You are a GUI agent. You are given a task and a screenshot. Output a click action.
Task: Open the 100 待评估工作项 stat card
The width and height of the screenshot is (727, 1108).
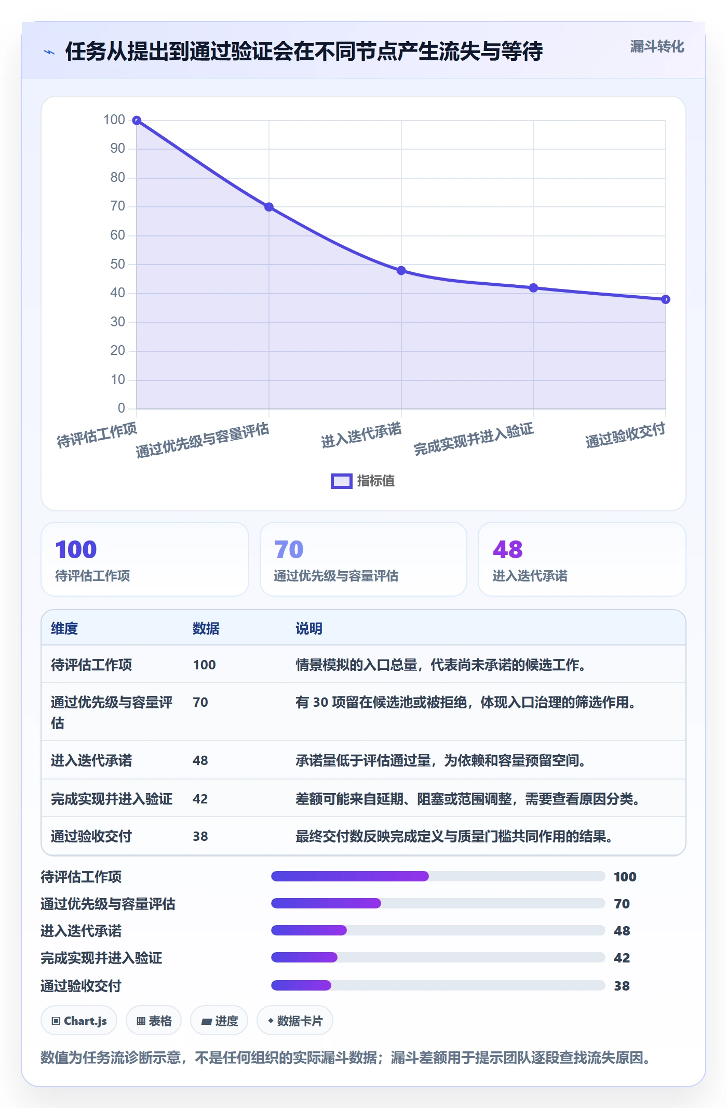(145, 559)
